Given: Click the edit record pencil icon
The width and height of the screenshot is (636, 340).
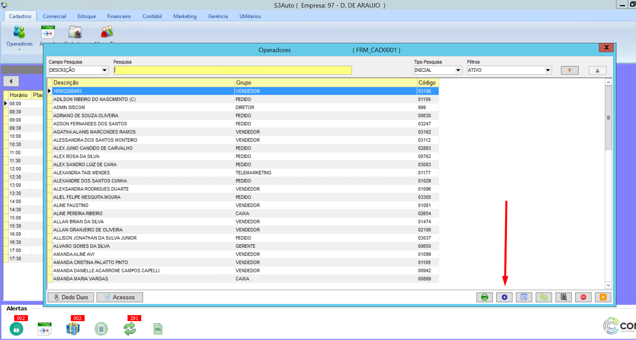Looking at the screenshot, I should coord(524,297).
